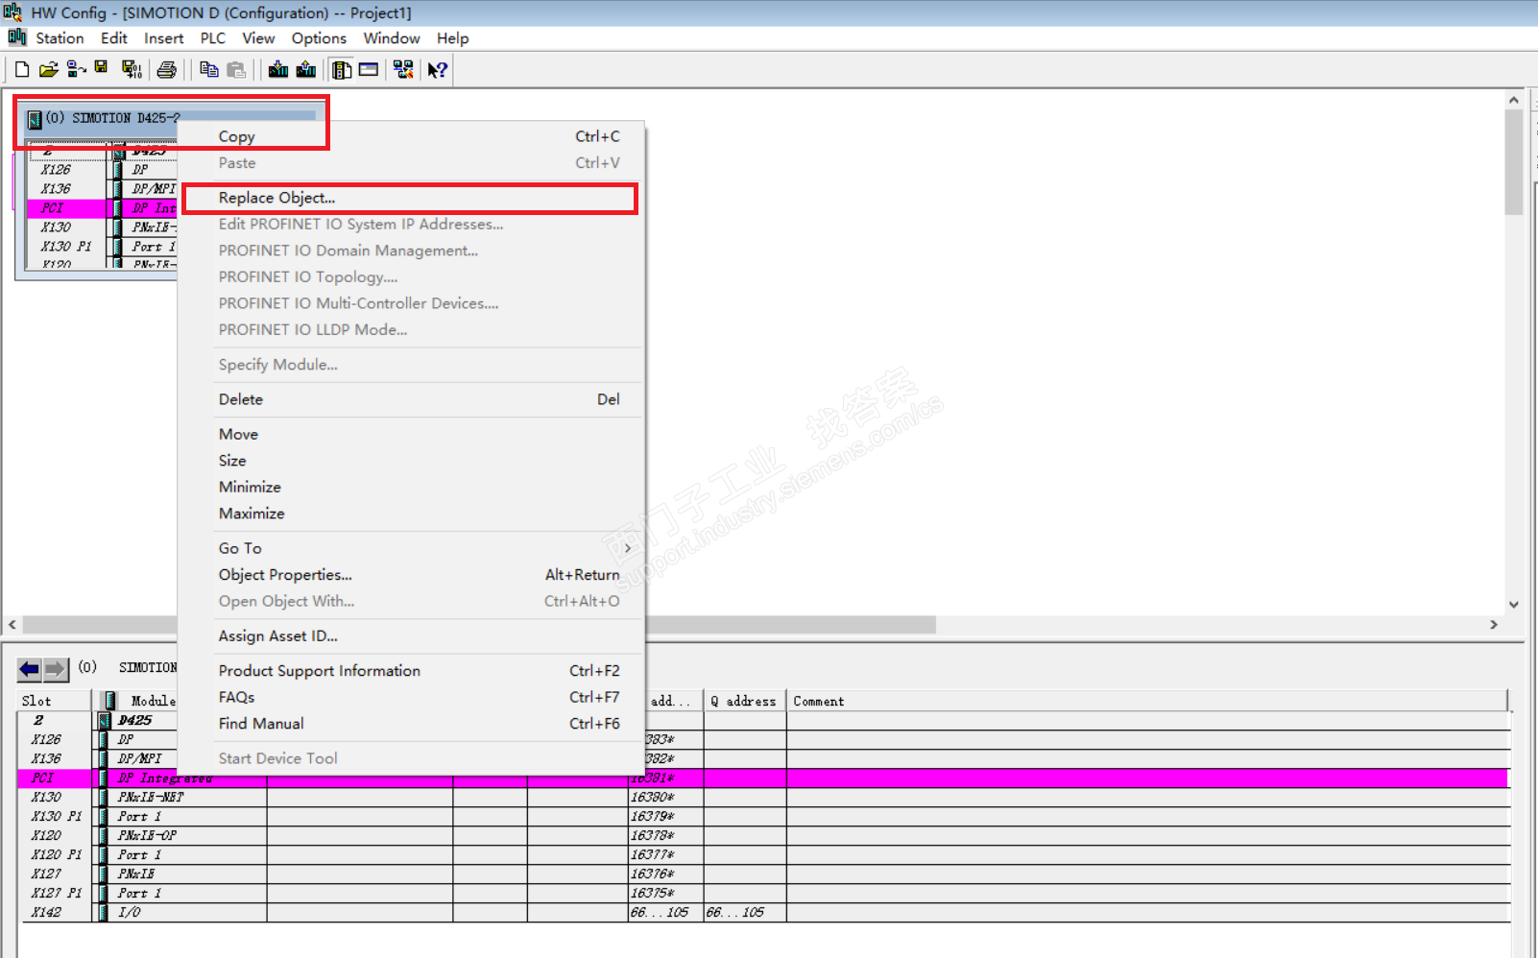Viewport: 1538px width, 958px height.
Task: Choose Copy in the context menu
Action: 412,136
